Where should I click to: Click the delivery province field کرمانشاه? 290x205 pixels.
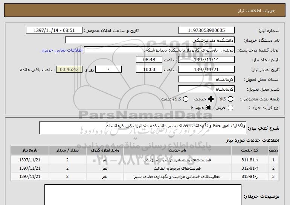click(206, 79)
